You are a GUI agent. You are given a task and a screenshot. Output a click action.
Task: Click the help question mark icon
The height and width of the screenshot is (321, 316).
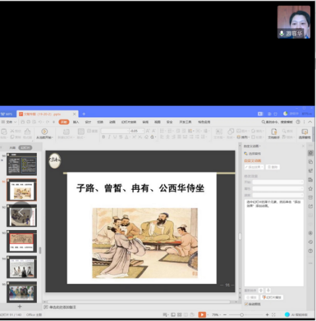(298, 122)
